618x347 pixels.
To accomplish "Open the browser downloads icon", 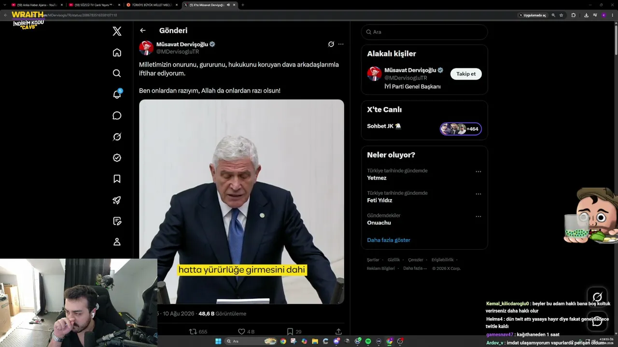I will (586, 15).
